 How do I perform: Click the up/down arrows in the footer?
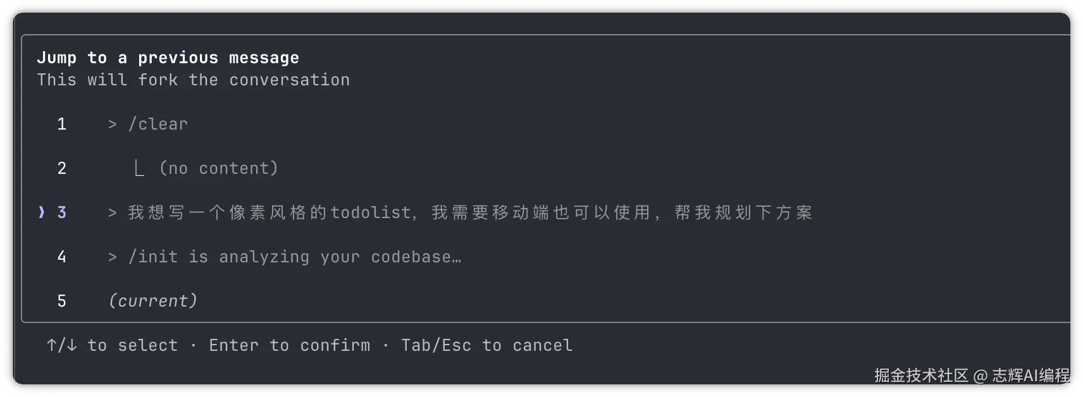point(61,345)
